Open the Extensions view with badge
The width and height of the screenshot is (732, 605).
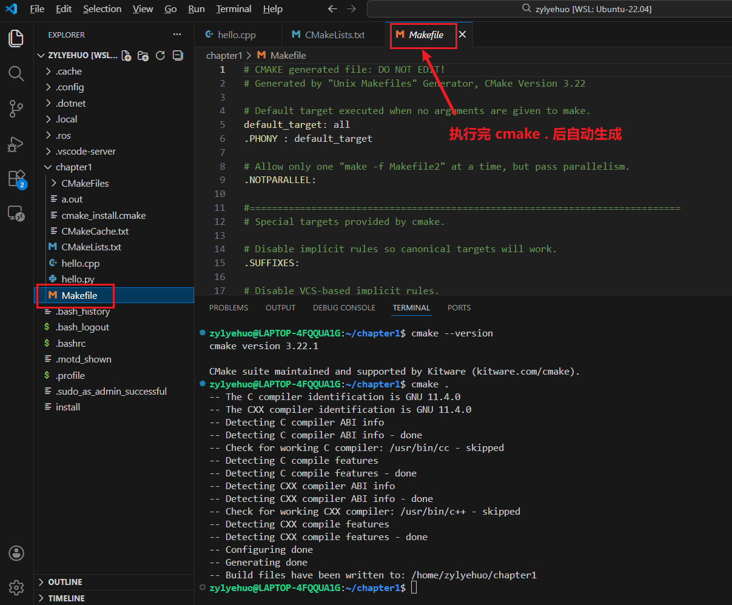[x=16, y=179]
